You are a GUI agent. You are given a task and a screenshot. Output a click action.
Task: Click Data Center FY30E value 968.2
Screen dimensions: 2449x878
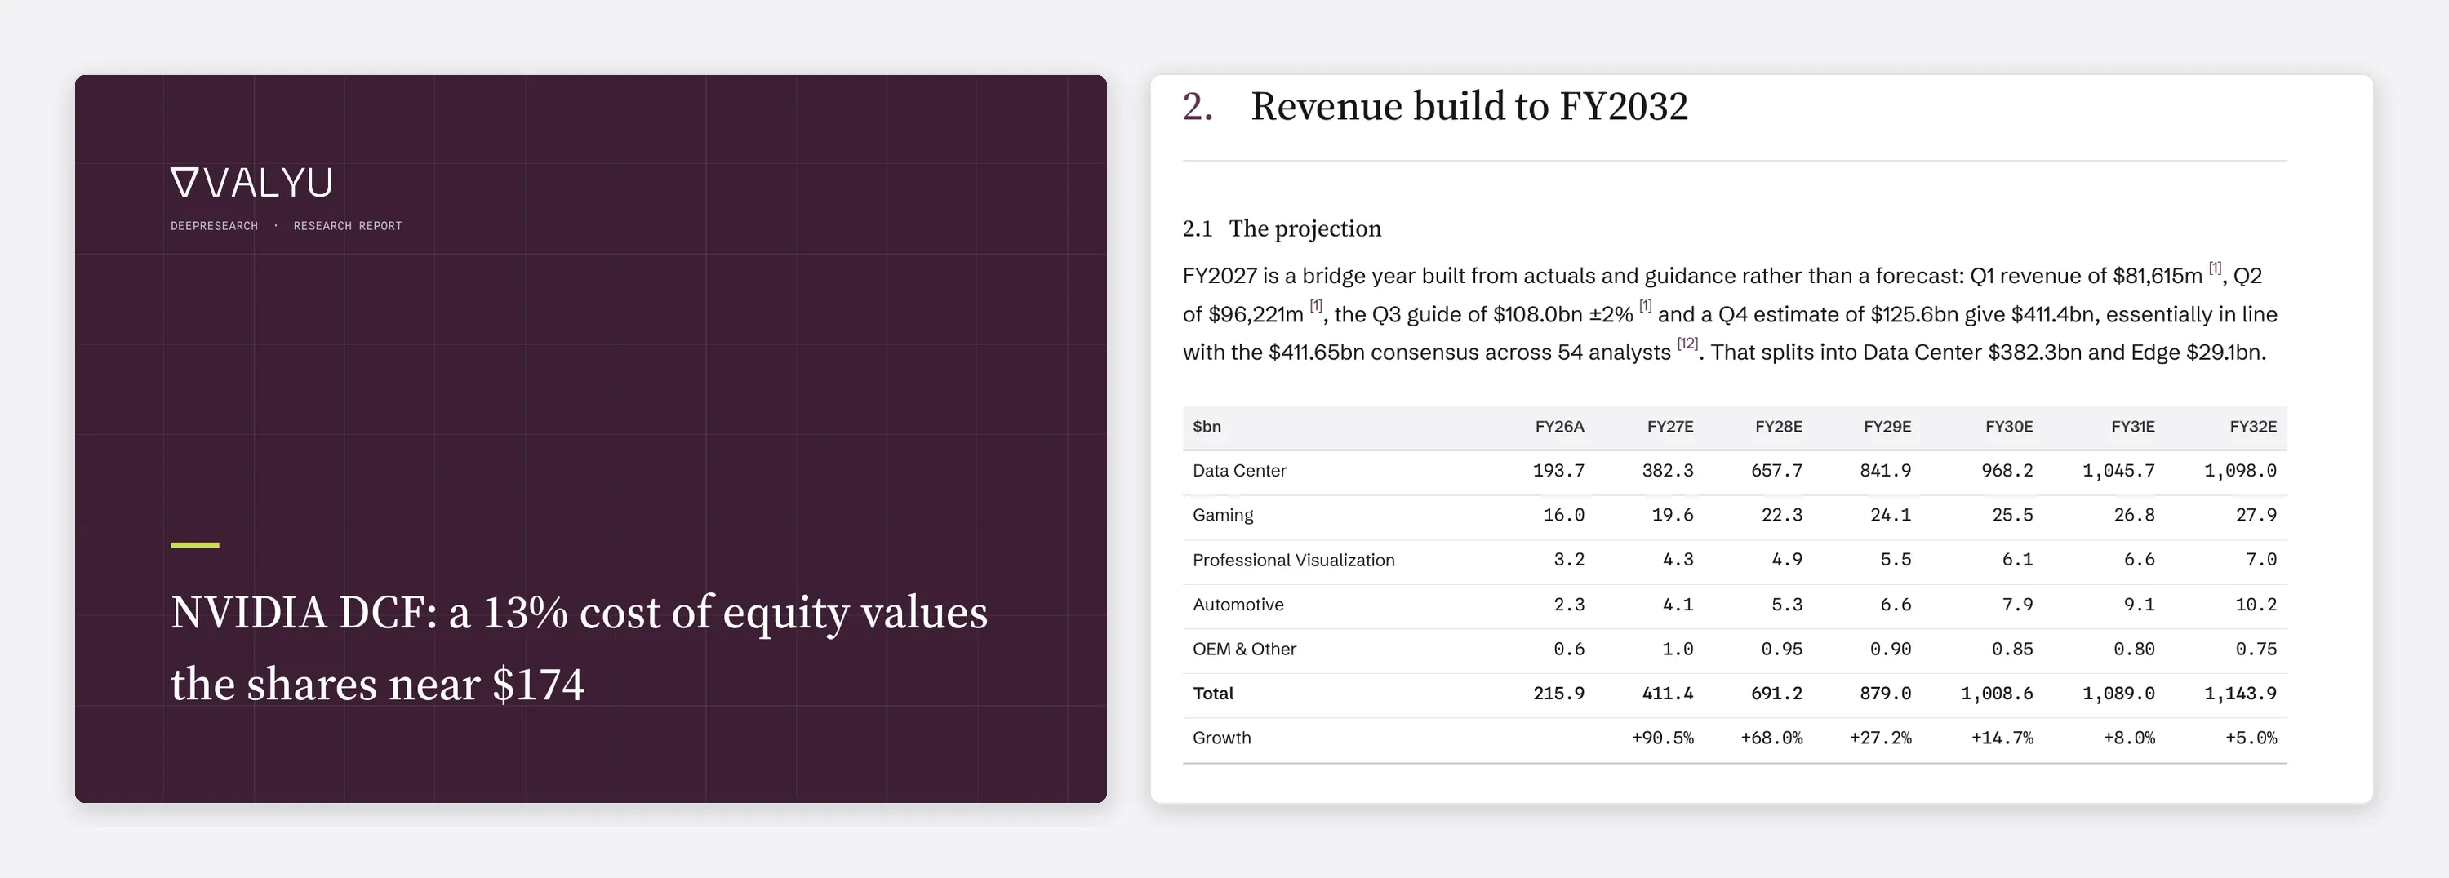coord(2007,470)
